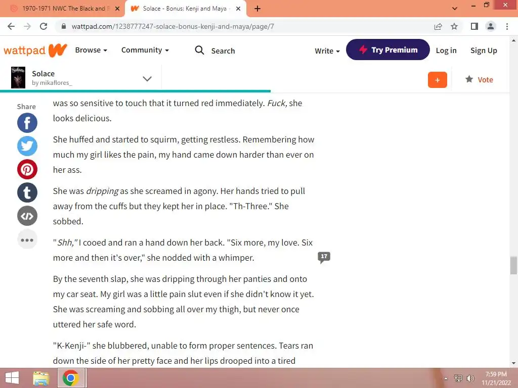Toggle the browser side panel
518x388 pixels.
(474, 26)
